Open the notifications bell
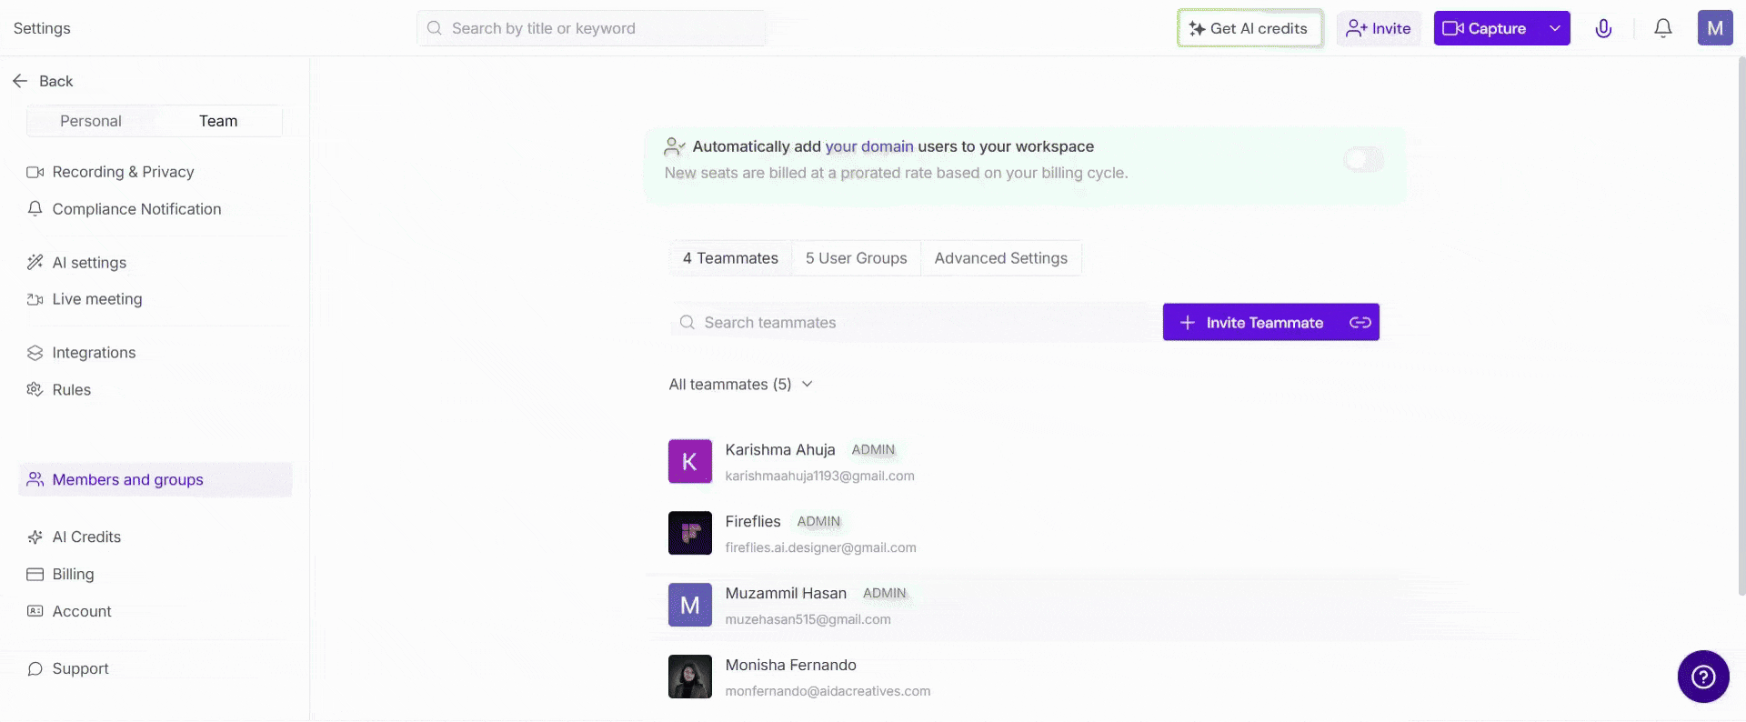Image resolution: width=1746 pixels, height=722 pixels. point(1662,28)
